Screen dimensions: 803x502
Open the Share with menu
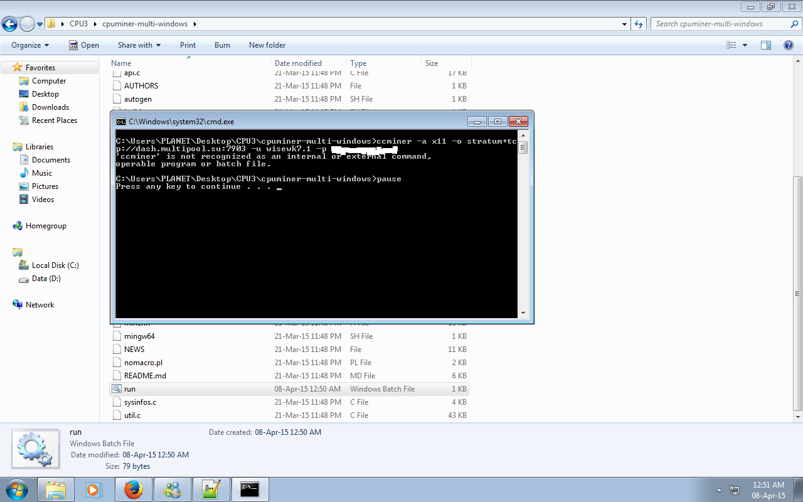(139, 45)
